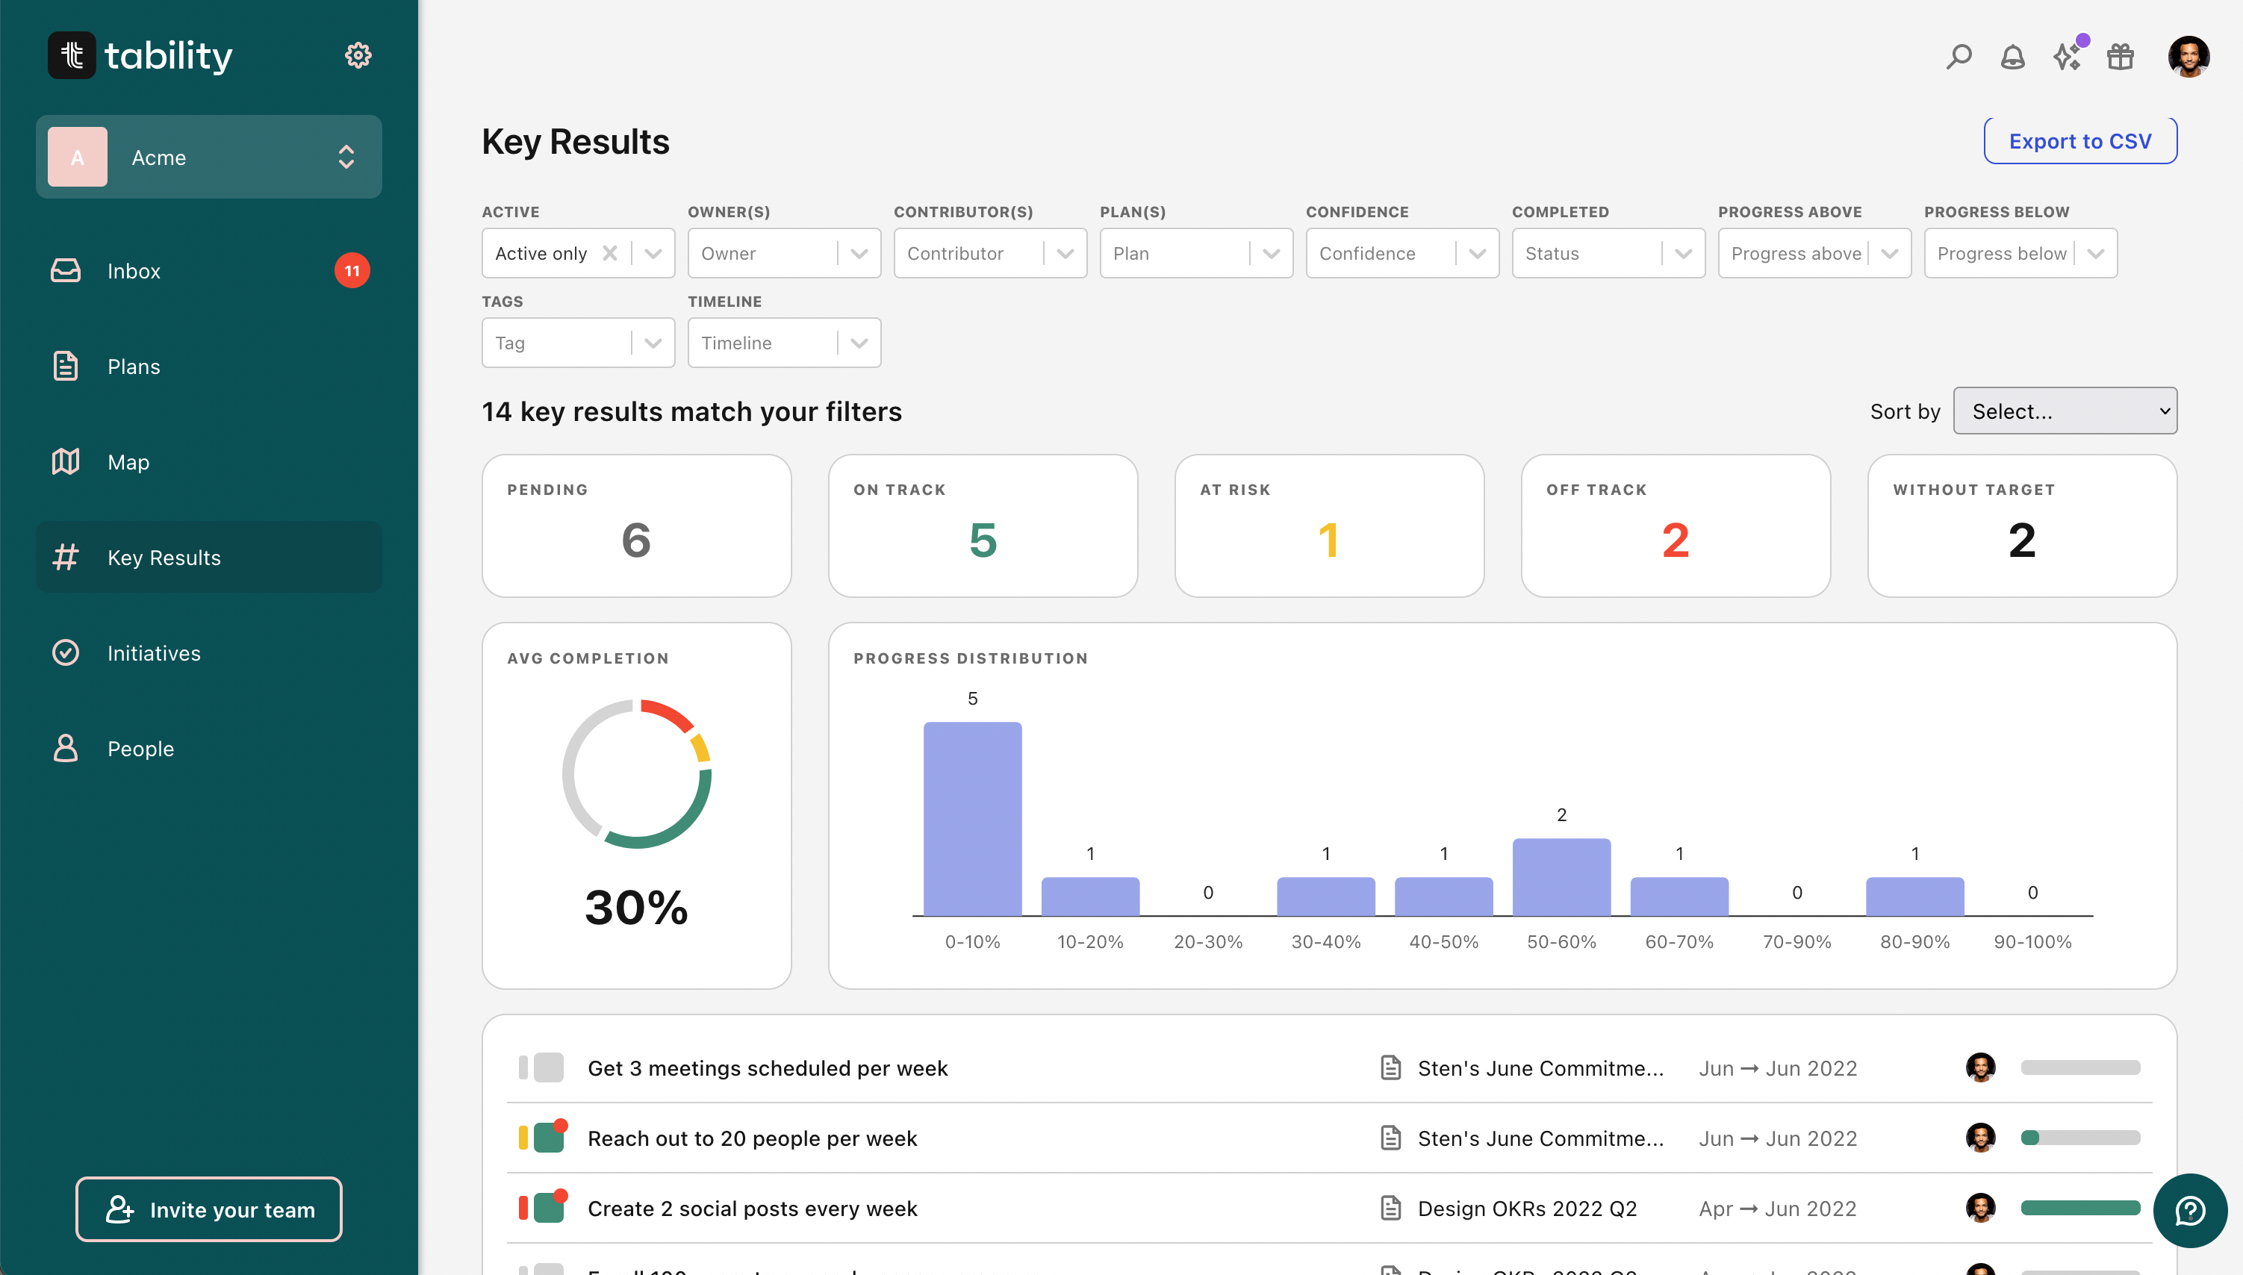Viewport: 2243px width, 1275px height.
Task: Click progress bar for Reach out to 20 people
Action: click(2080, 1138)
